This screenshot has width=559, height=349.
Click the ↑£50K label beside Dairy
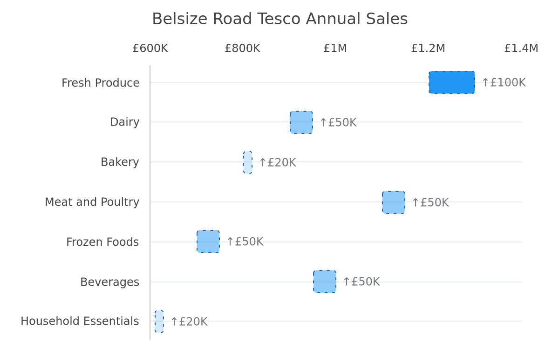click(x=338, y=123)
